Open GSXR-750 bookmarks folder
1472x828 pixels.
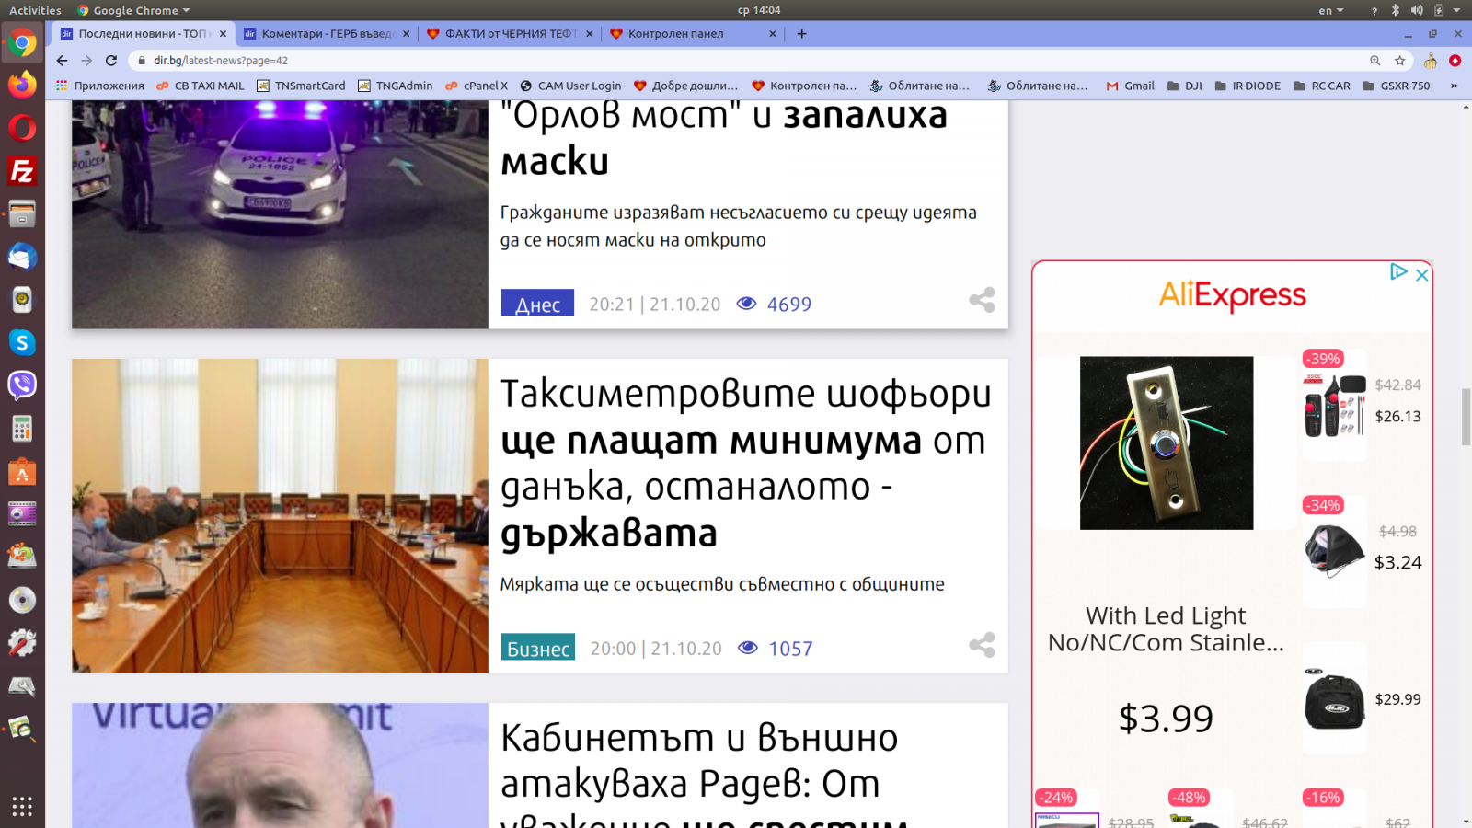pos(1397,86)
